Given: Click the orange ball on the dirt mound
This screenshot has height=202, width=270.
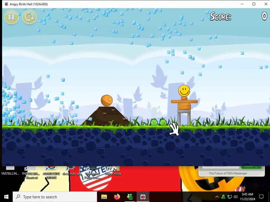Looking at the screenshot, I should 107,100.
